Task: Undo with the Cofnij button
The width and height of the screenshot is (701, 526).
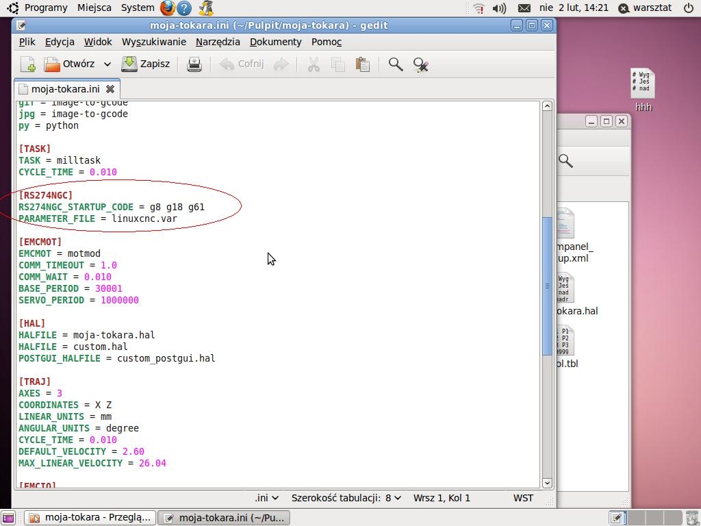Action: coord(242,64)
